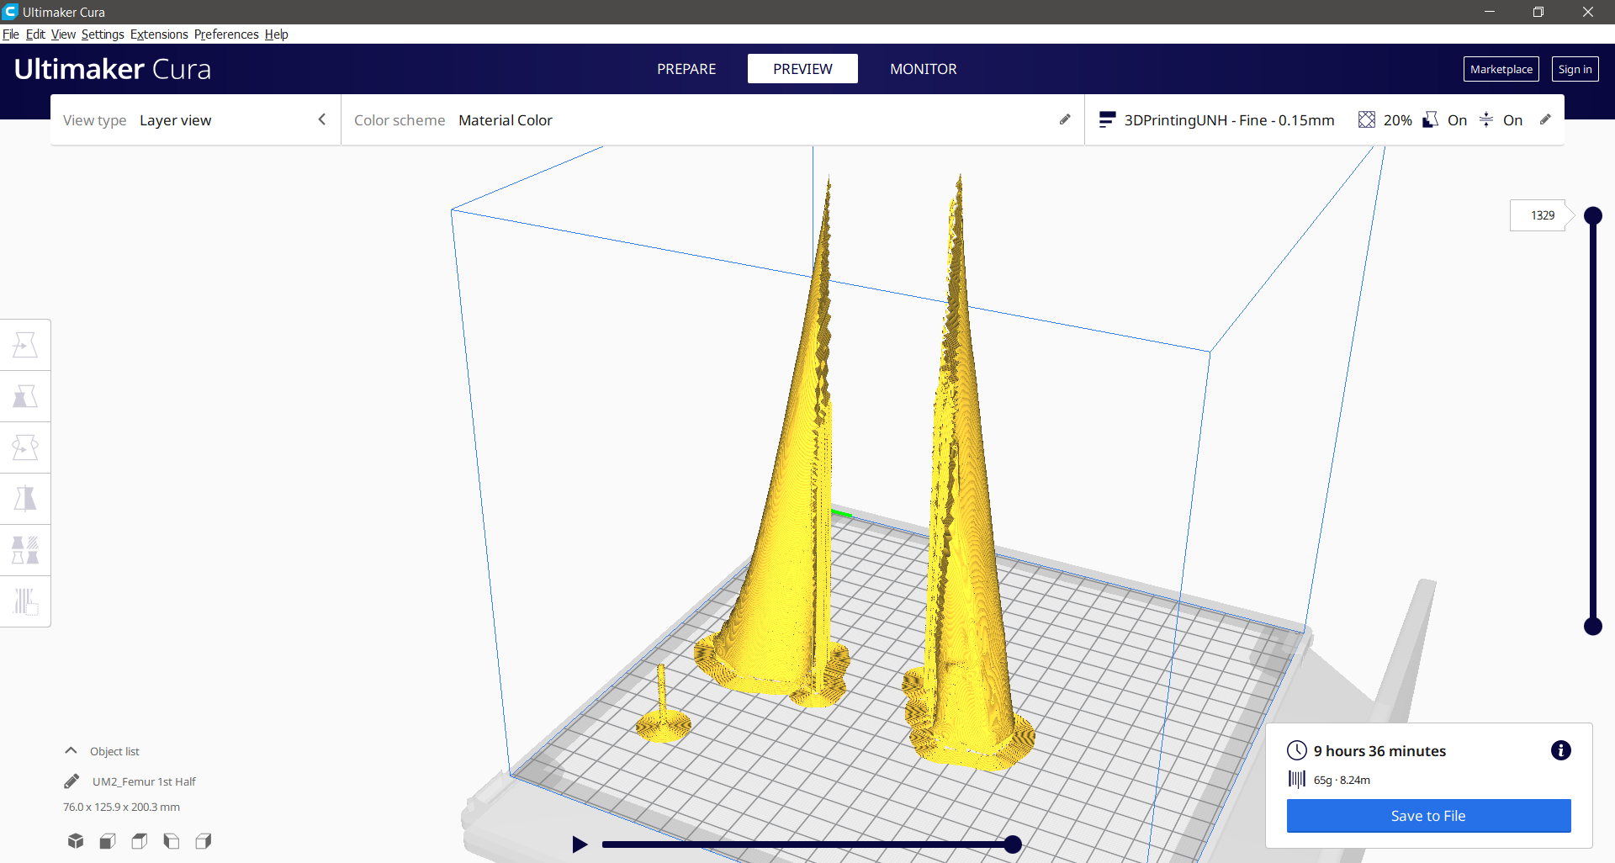Click the Sign in button
The width and height of the screenshot is (1615, 863).
tap(1575, 69)
